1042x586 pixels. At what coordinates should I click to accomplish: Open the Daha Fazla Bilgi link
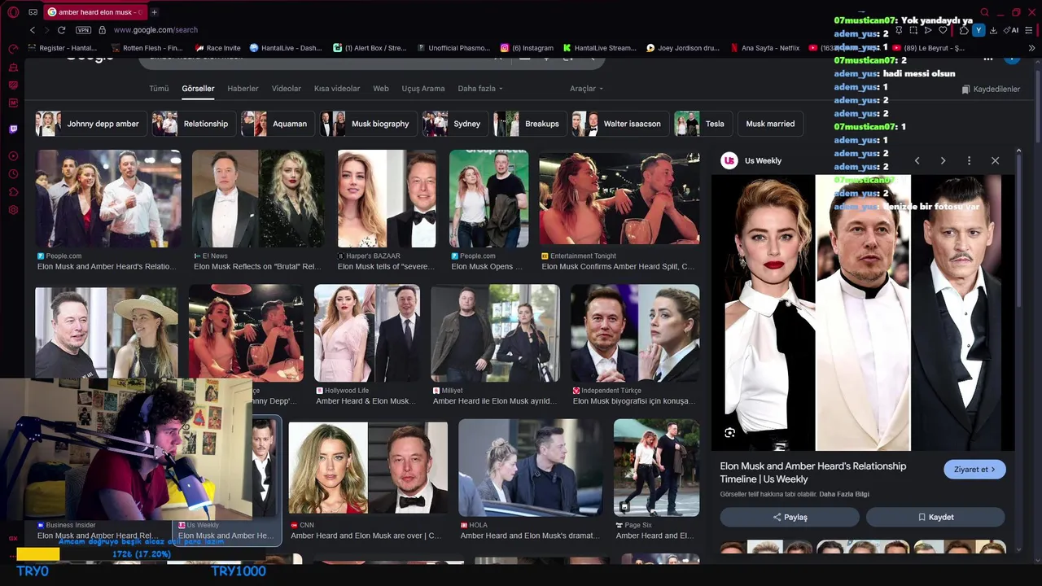[x=844, y=494]
